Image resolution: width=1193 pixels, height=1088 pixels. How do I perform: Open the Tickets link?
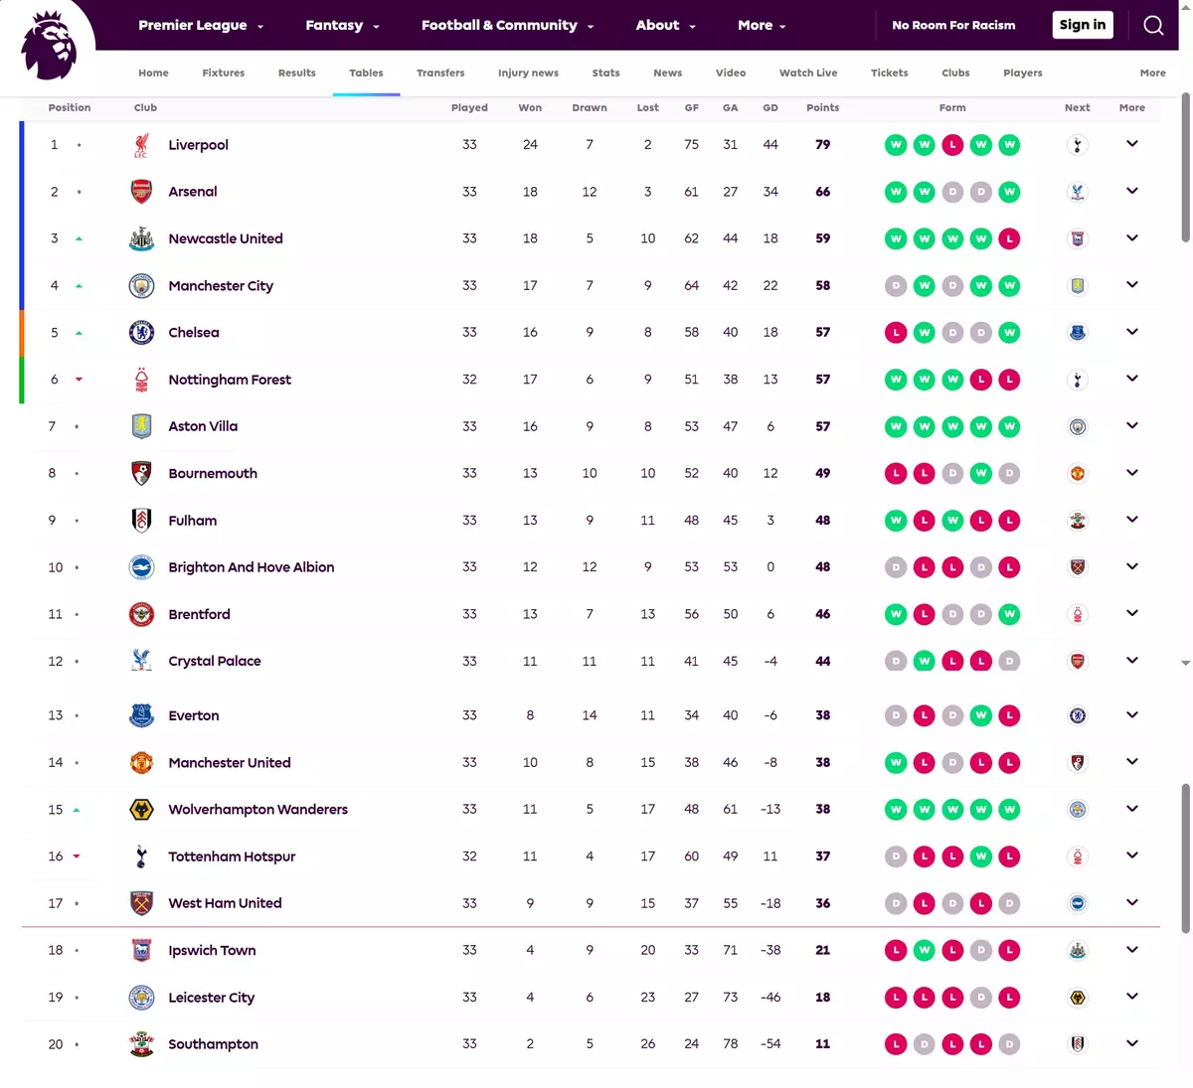click(889, 73)
